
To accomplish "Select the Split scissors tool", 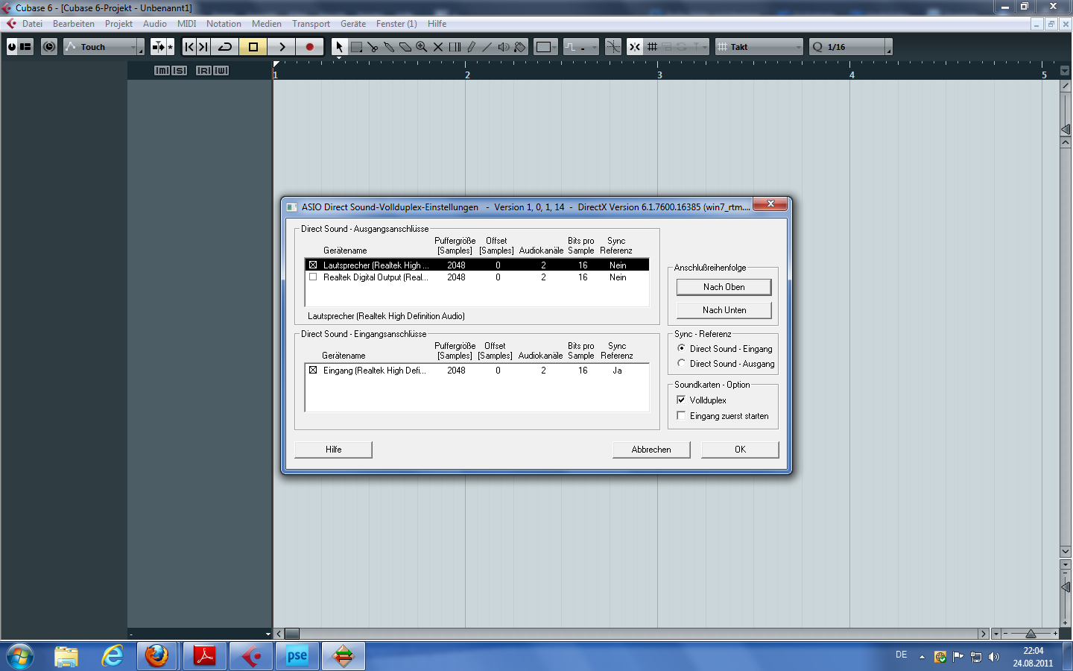I will (x=373, y=47).
